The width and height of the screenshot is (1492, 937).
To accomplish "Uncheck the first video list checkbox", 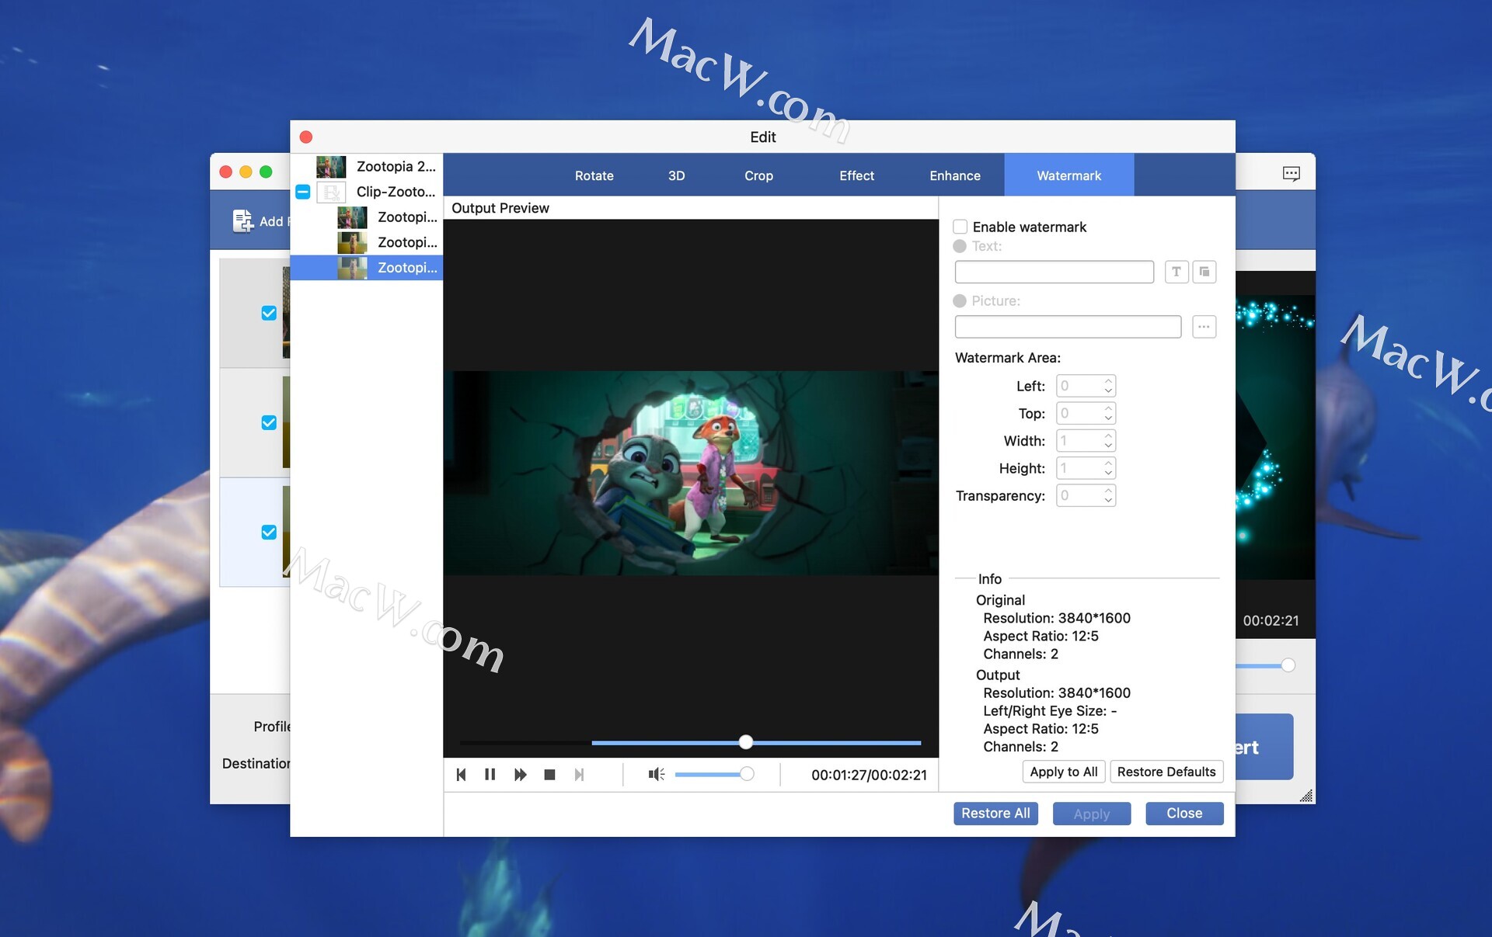I will click(269, 313).
